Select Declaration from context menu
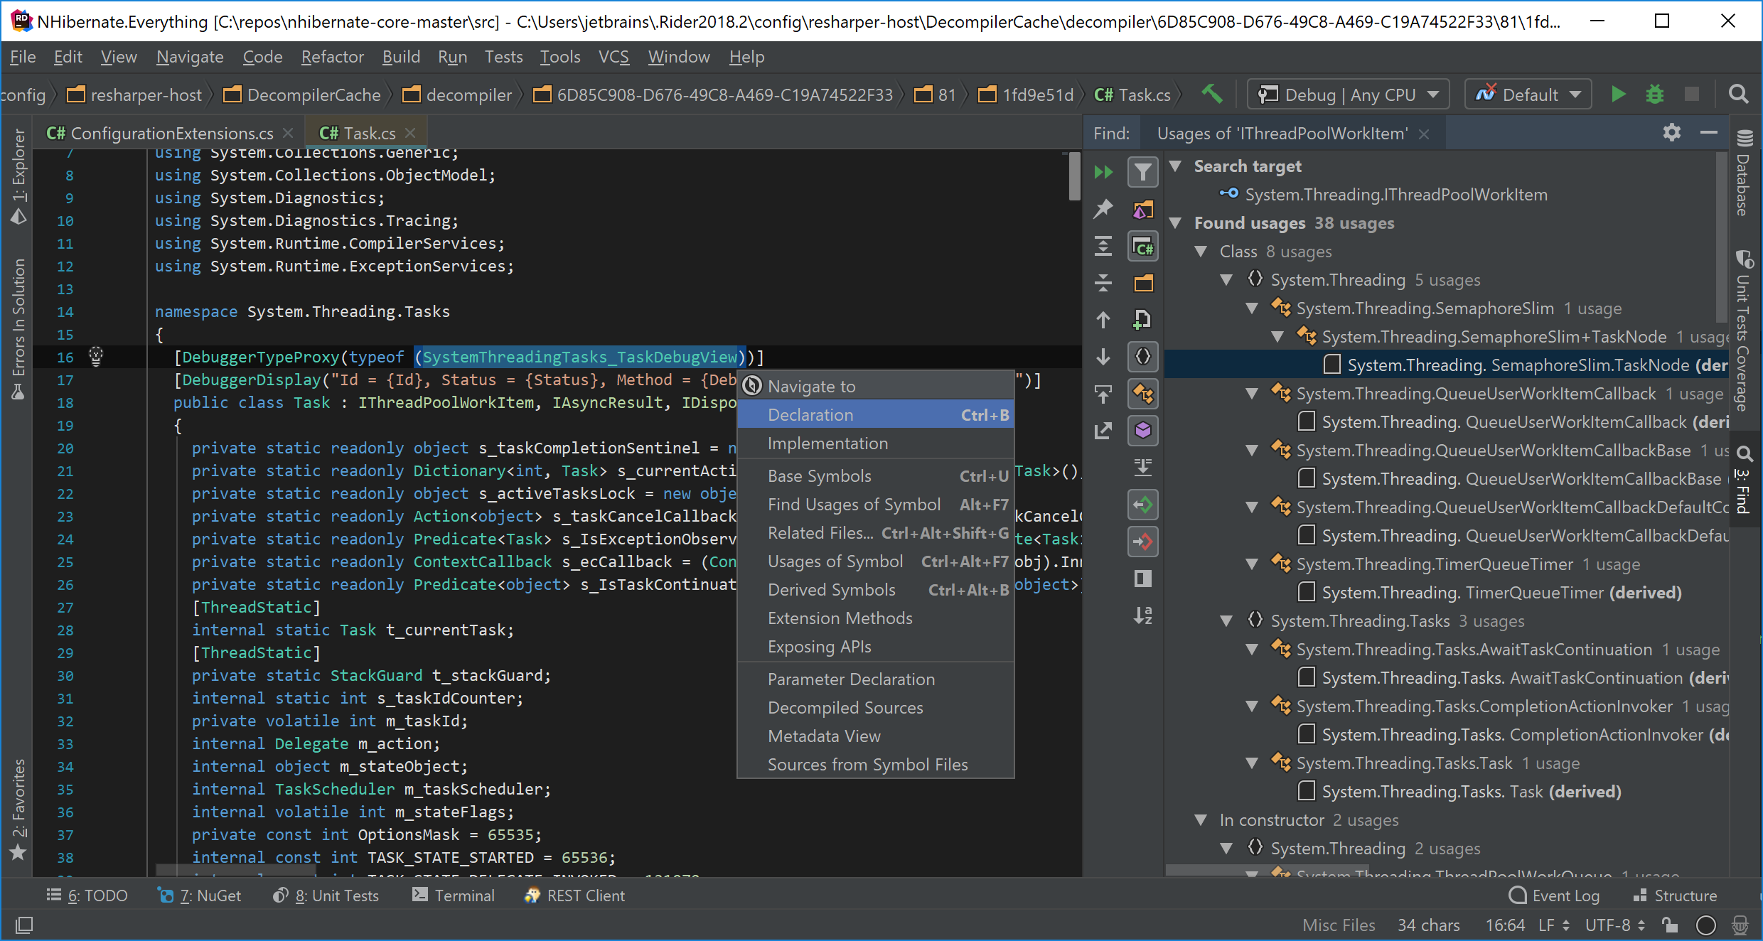The image size is (1763, 941). click(x=874, y=414)
